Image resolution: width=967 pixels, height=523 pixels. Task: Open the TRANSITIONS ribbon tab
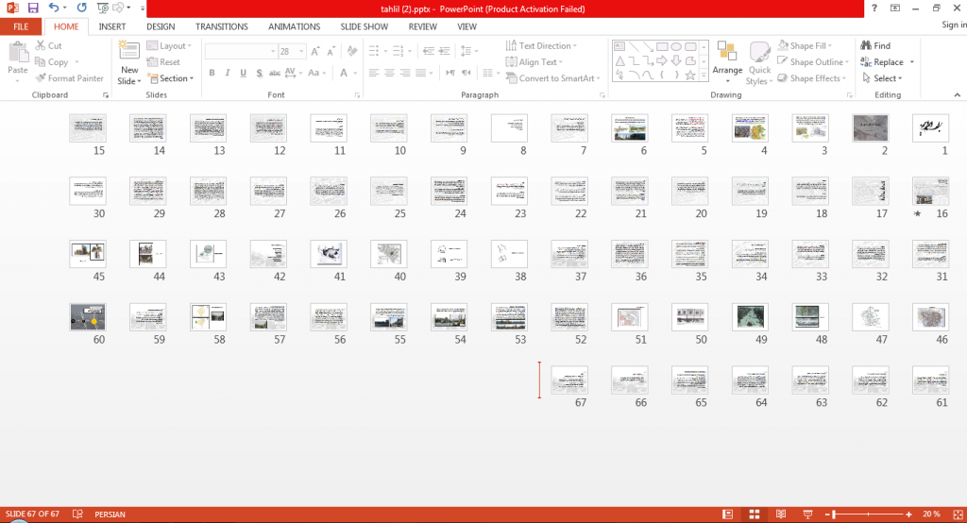[x=221, y=26]
